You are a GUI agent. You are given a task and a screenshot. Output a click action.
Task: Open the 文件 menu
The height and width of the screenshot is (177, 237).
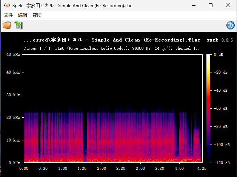click(8, 15)
